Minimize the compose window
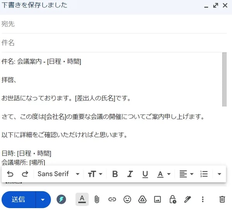Screen dimensions: 232x210 (206, 6)
